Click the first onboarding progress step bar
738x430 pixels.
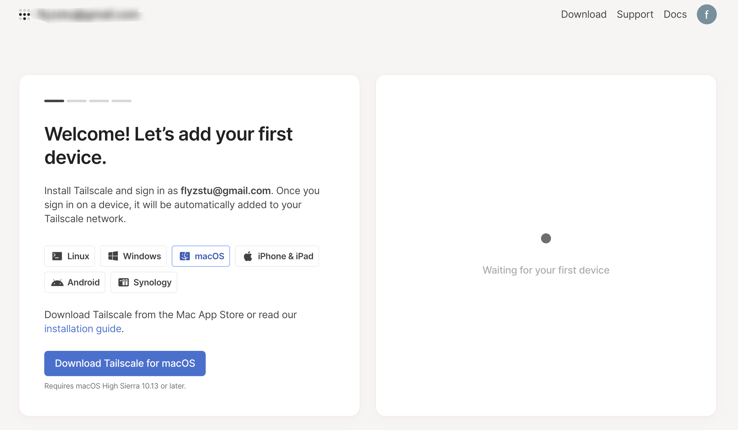54,101
